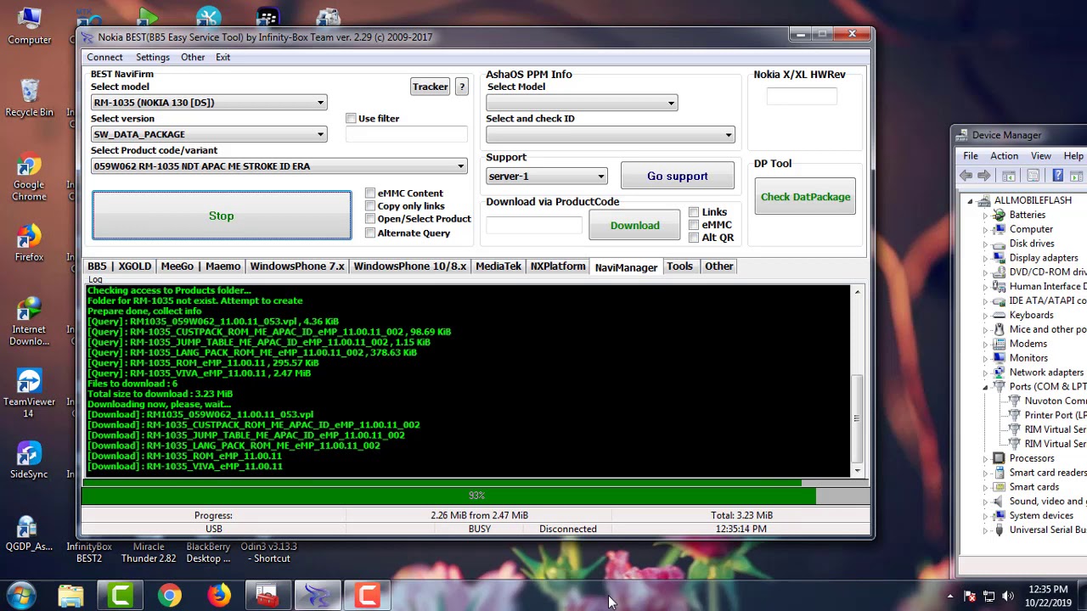Click the Stop button
The image size is (1087, 611).
tap(222, 216)
